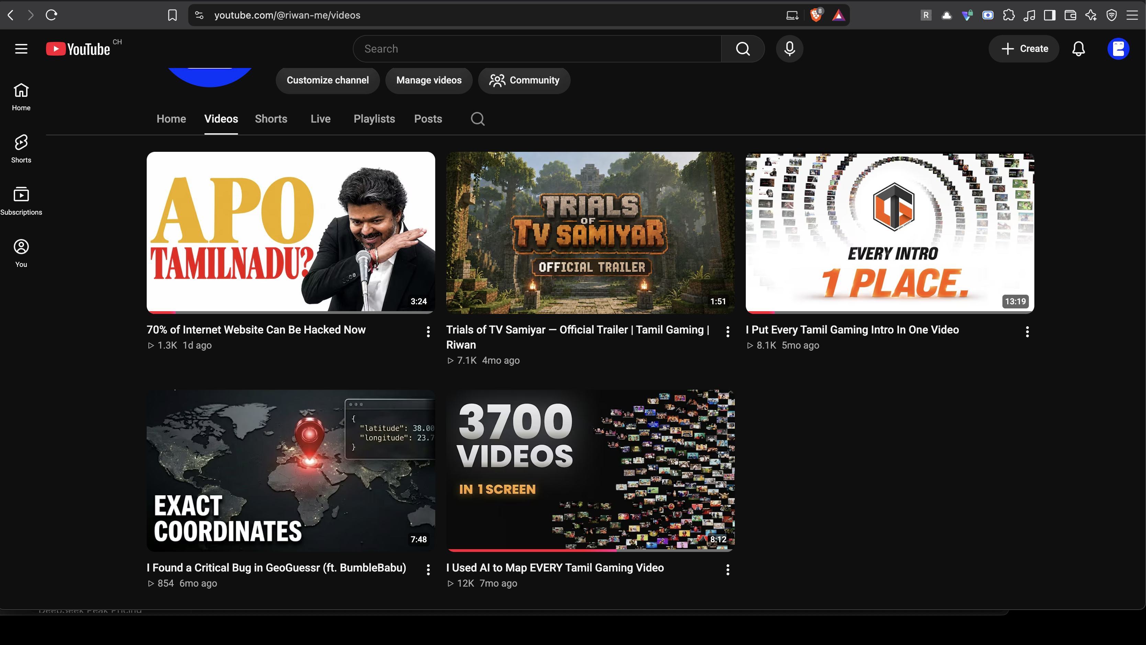Go to Home in the sidebar
Viewport: 1146px width, 645px height.
tap(21, 97)
